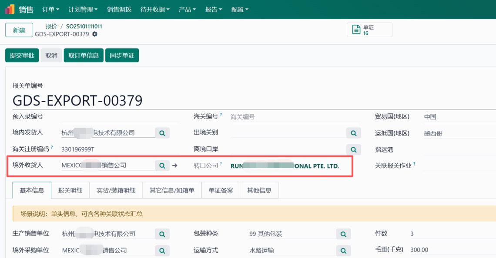Click the magnifier icon beside 境内发货人
The image size is (496, 258).
pos(162,132)
